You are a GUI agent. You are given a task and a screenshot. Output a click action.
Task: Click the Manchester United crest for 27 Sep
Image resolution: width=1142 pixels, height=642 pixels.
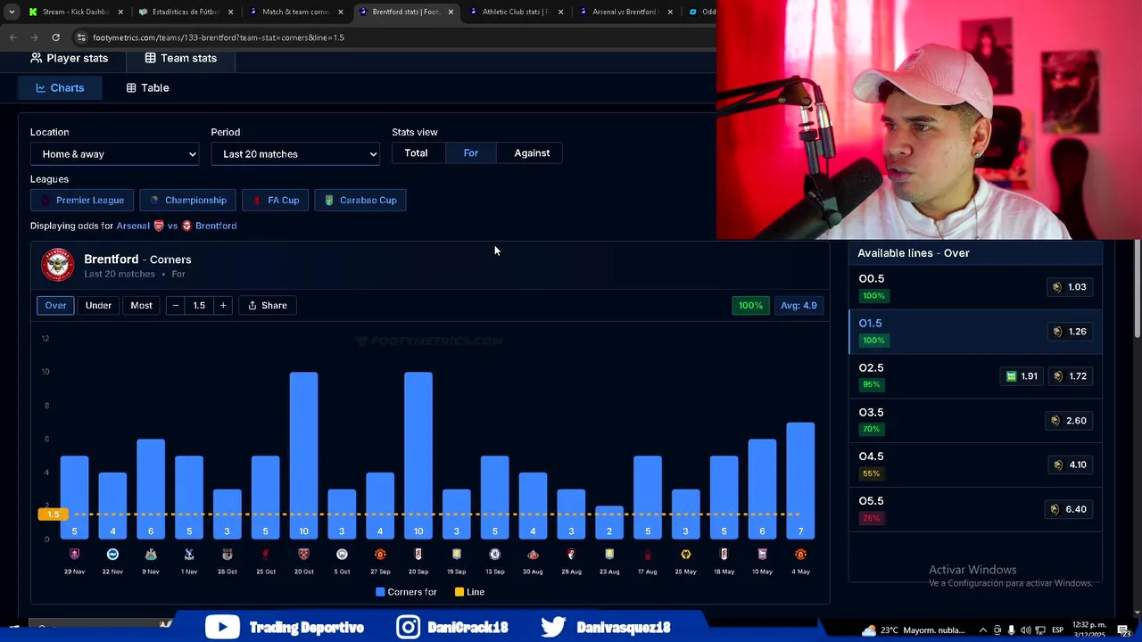coord(380,554)
